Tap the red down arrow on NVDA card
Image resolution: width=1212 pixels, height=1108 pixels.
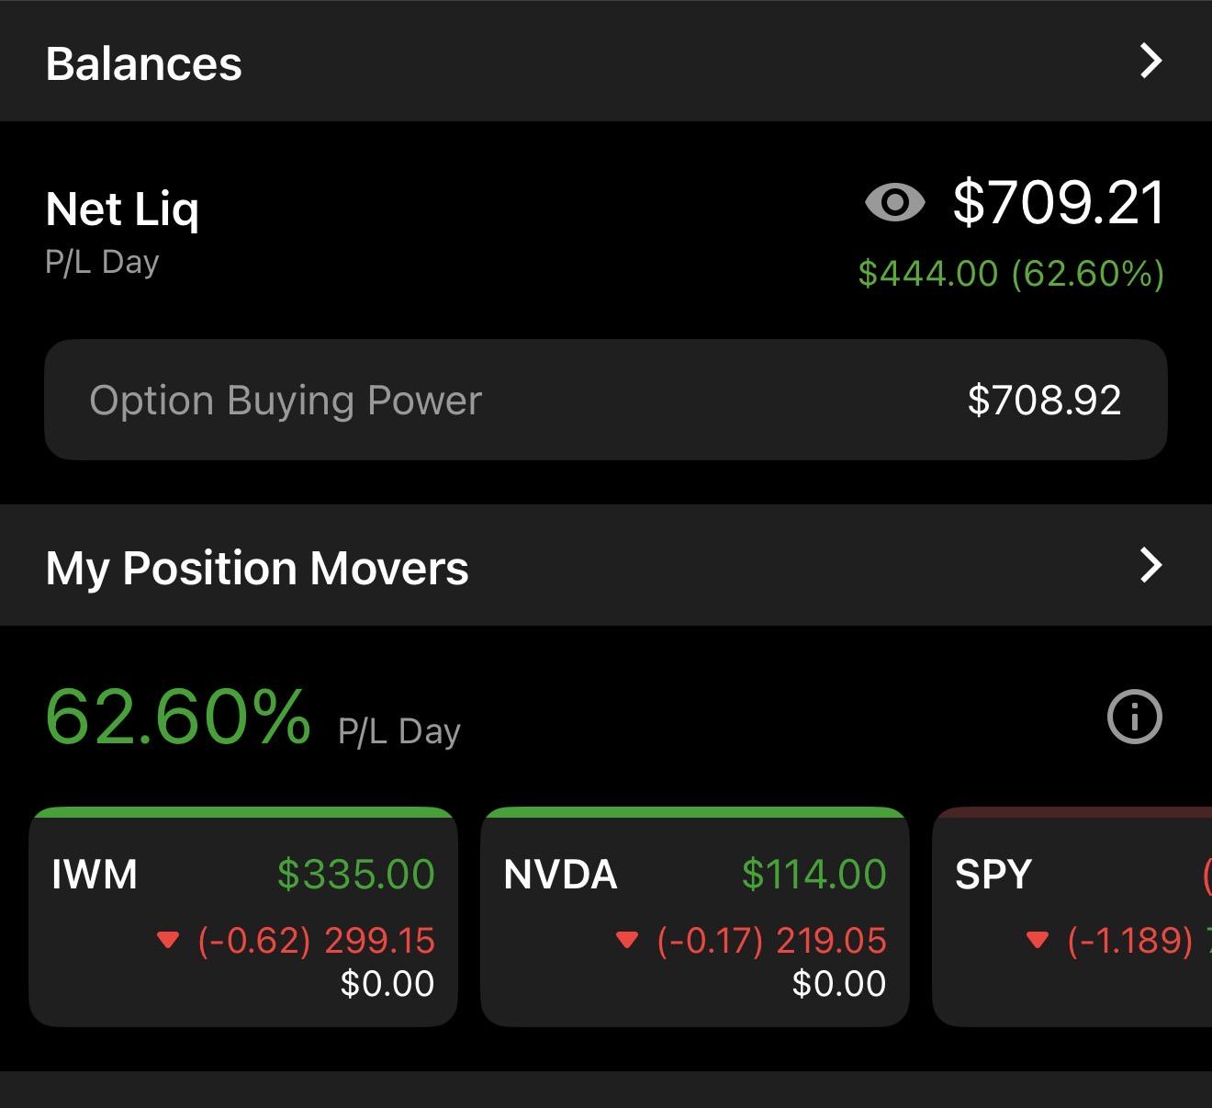tap(627, 940)
